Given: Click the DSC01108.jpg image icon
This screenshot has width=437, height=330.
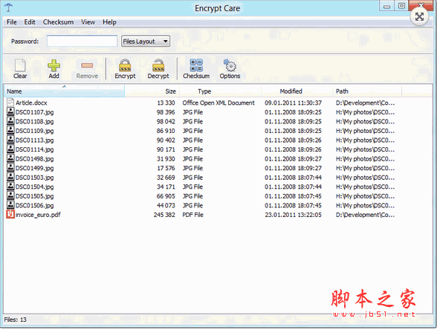Looking at the screenshot, I should (10, 121).
